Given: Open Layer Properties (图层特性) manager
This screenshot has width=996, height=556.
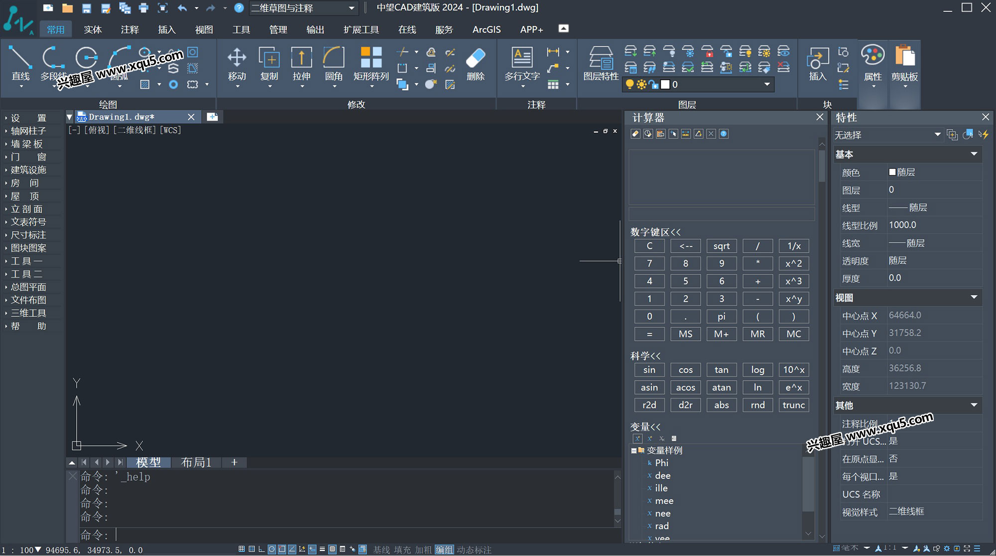Looking at the screenshot, I should point(601,63).
